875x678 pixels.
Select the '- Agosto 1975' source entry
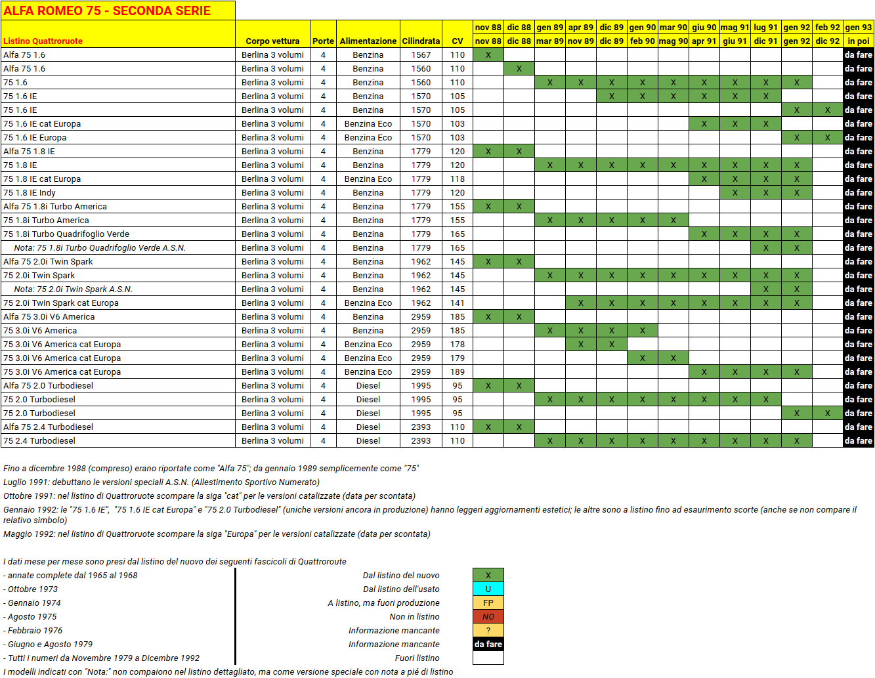[30, 616]
